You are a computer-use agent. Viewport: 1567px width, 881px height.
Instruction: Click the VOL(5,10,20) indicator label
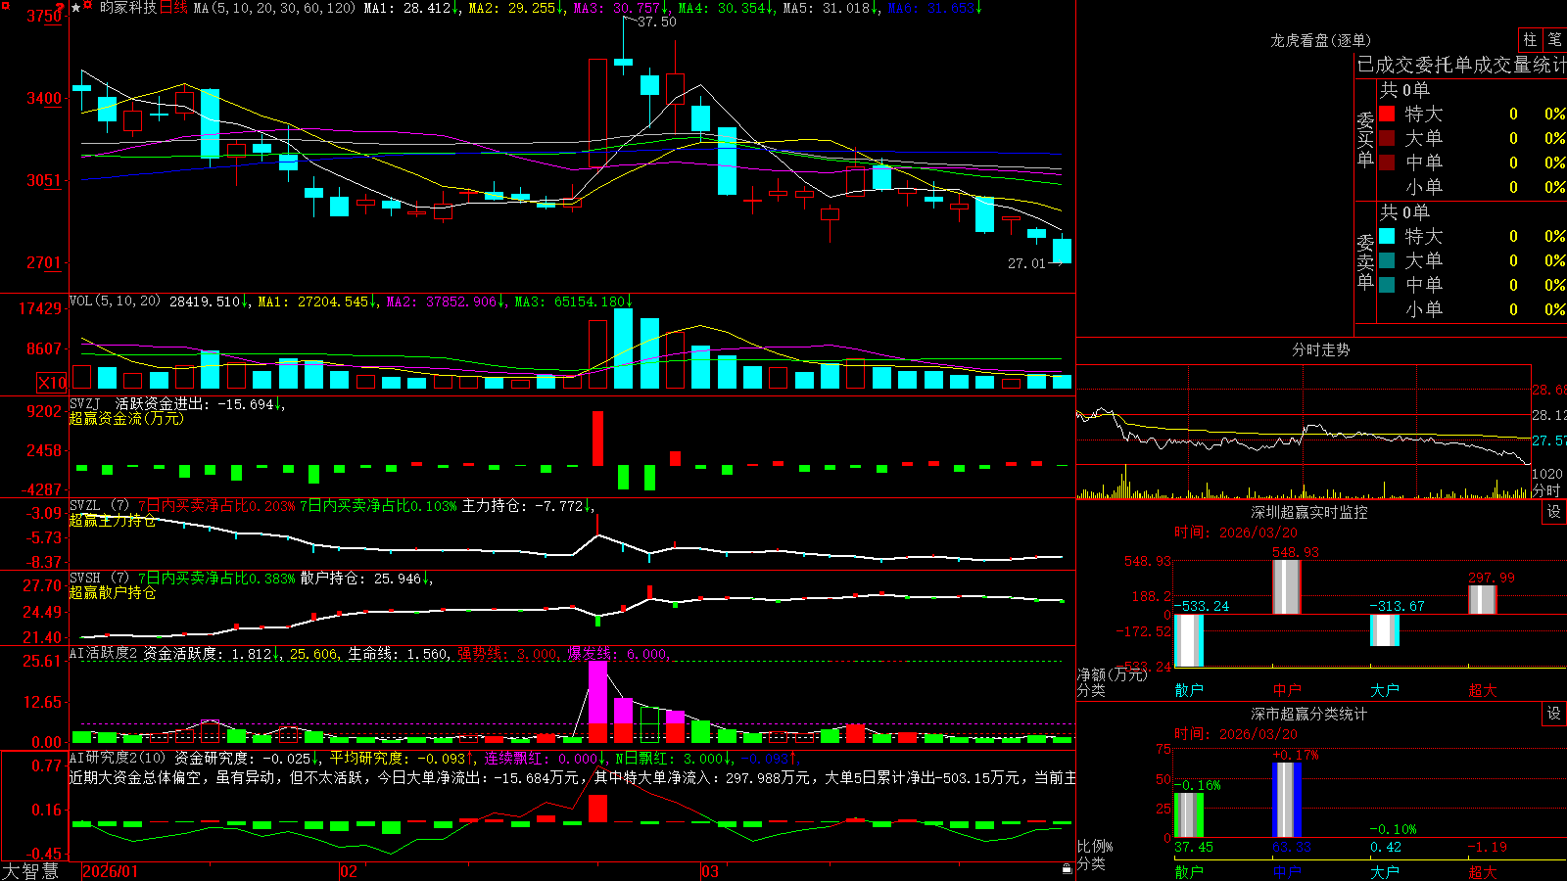coord(116,301)
